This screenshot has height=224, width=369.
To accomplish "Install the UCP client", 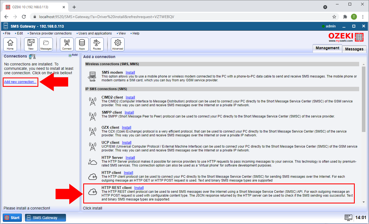I will pos(127,142).
